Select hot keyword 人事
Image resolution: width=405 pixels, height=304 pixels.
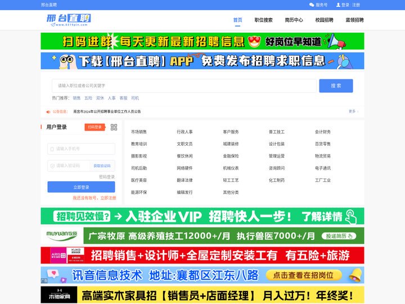pyautogui.click(x=111, y=98)
